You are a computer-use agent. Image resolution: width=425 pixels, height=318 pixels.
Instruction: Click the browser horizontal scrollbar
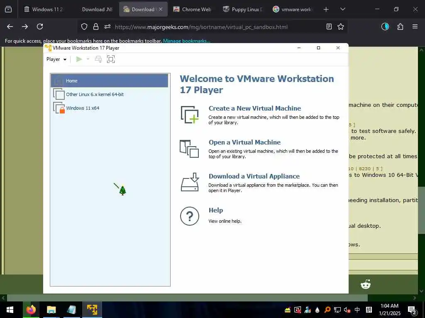(x=187, y=298)
